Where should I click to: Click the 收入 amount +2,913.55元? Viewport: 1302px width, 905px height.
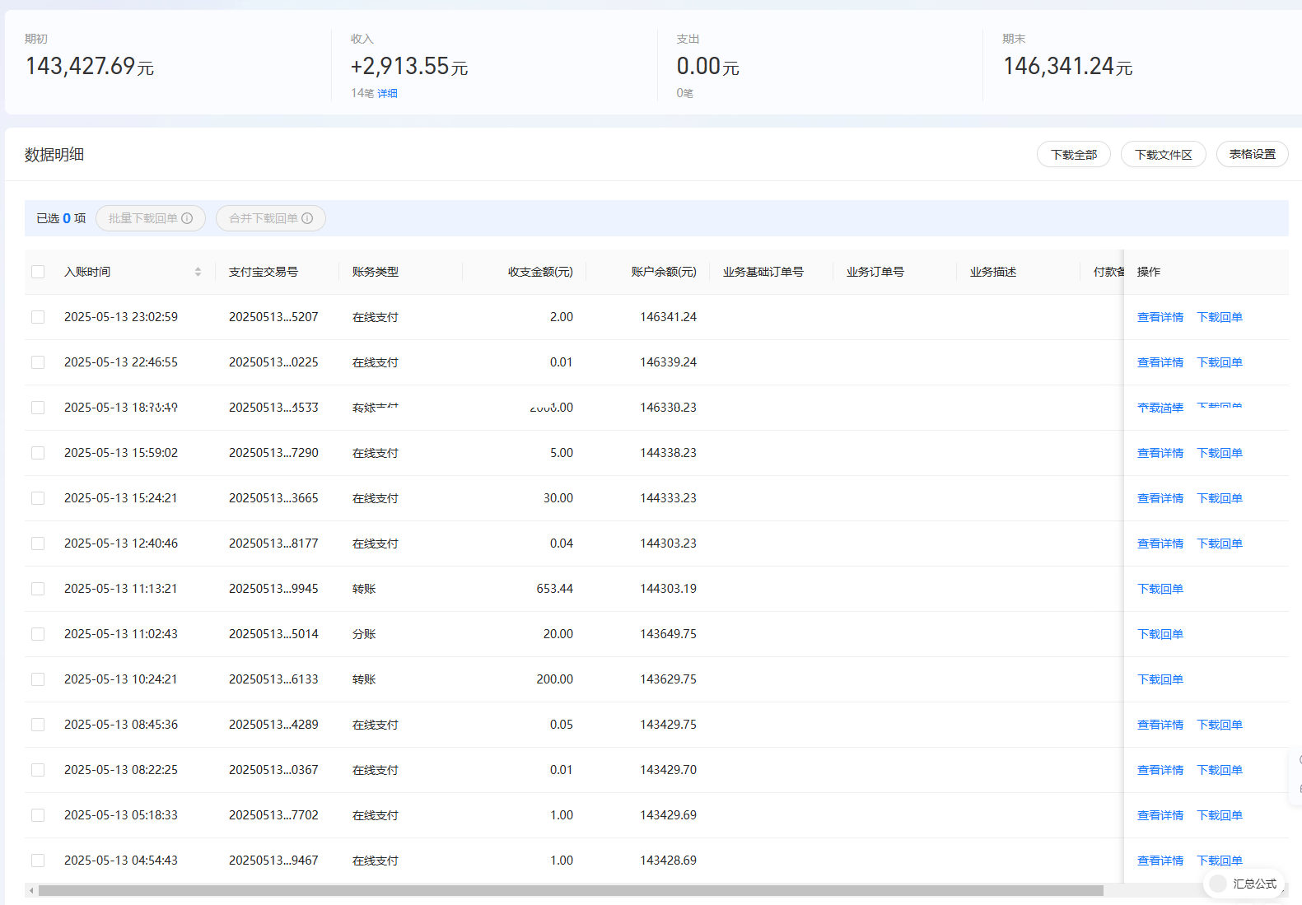[409, 66]
